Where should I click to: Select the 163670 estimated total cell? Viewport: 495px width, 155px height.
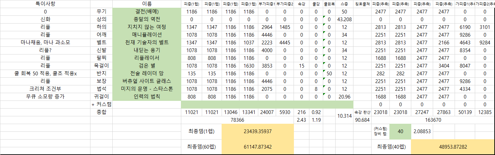(x=432, y=120)
